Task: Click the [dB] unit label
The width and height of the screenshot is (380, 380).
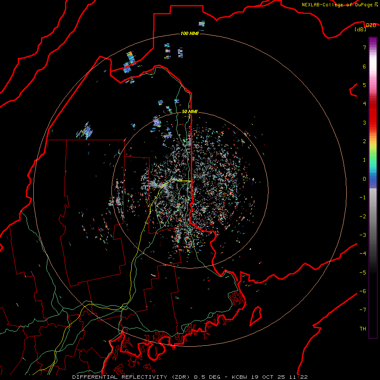Action: coord(361,29)
